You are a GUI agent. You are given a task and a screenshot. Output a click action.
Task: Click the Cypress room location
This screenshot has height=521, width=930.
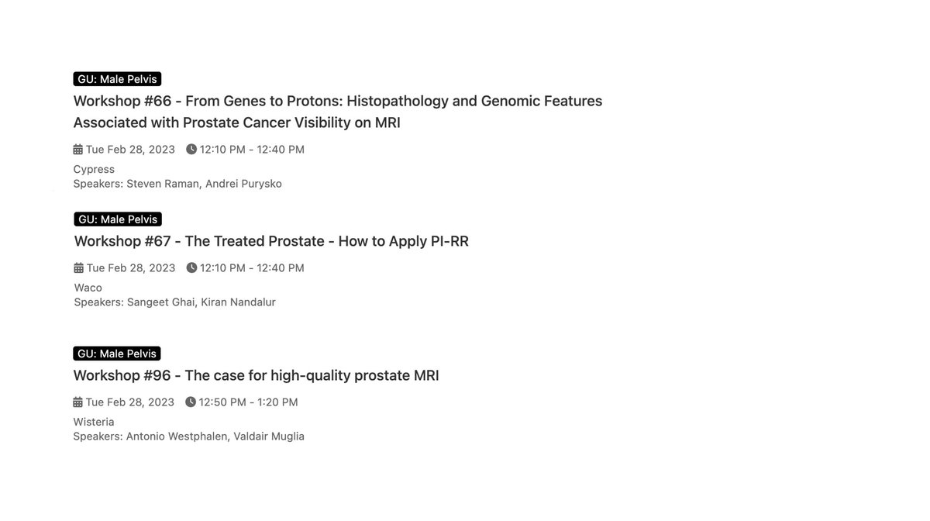94,169
